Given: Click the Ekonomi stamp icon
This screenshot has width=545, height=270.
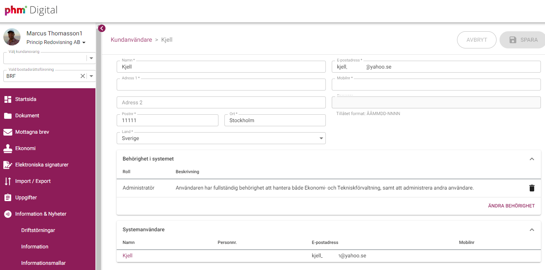Looking at the screenshot, I should coord(8,149).
